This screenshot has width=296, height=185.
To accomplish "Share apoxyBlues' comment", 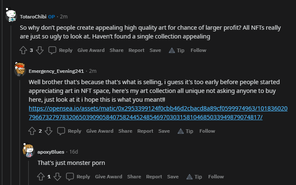I will coord(134,177).
